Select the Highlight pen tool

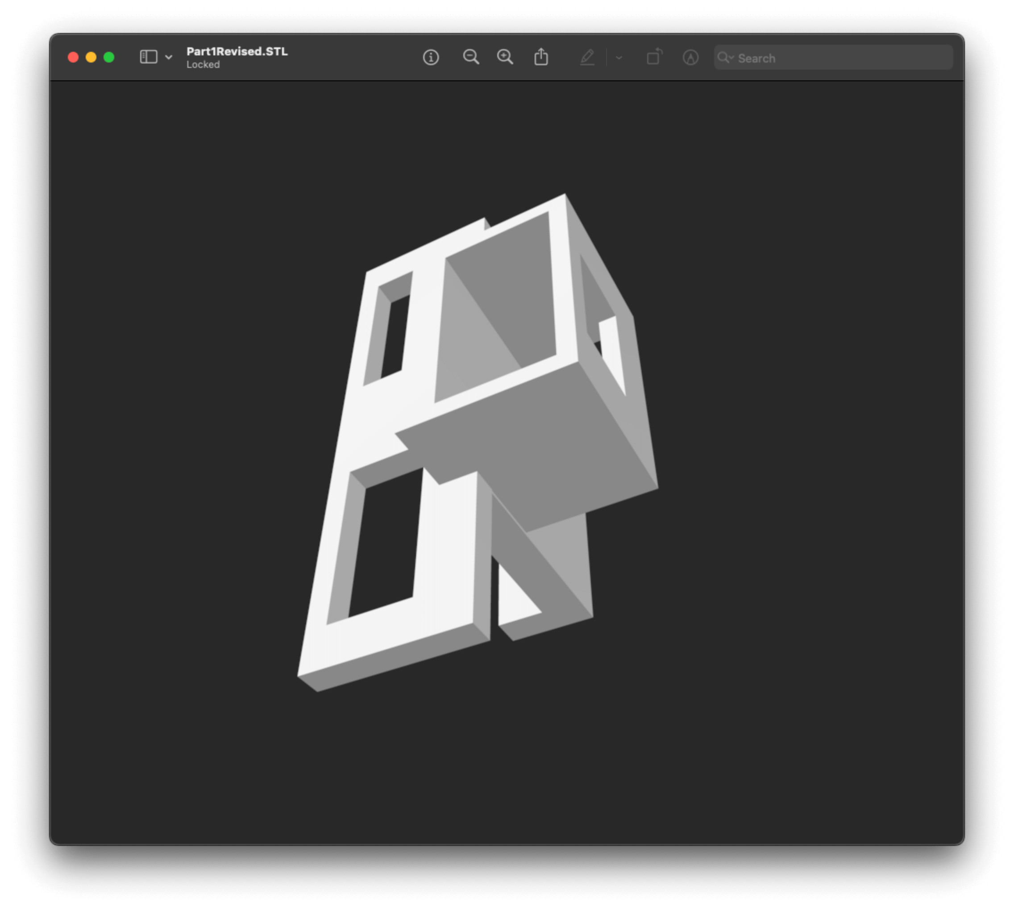[587, 58]
